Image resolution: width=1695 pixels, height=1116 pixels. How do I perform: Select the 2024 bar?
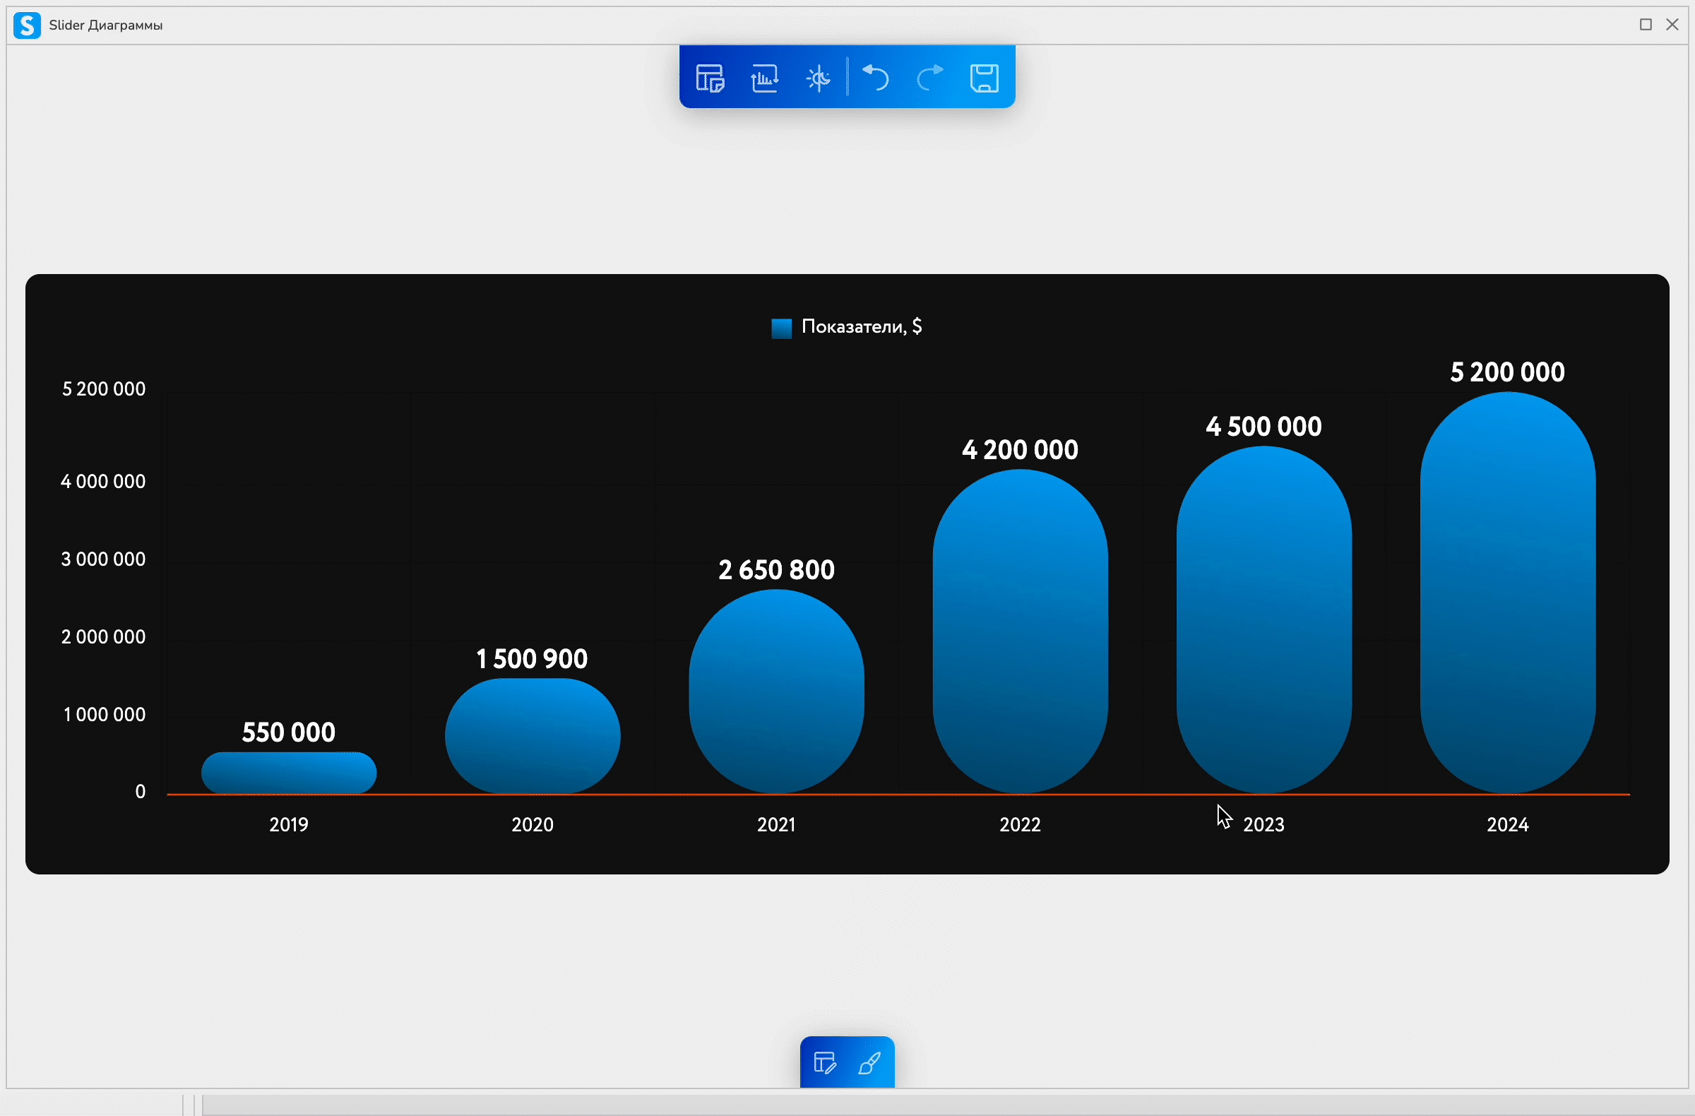[1507, 591]
